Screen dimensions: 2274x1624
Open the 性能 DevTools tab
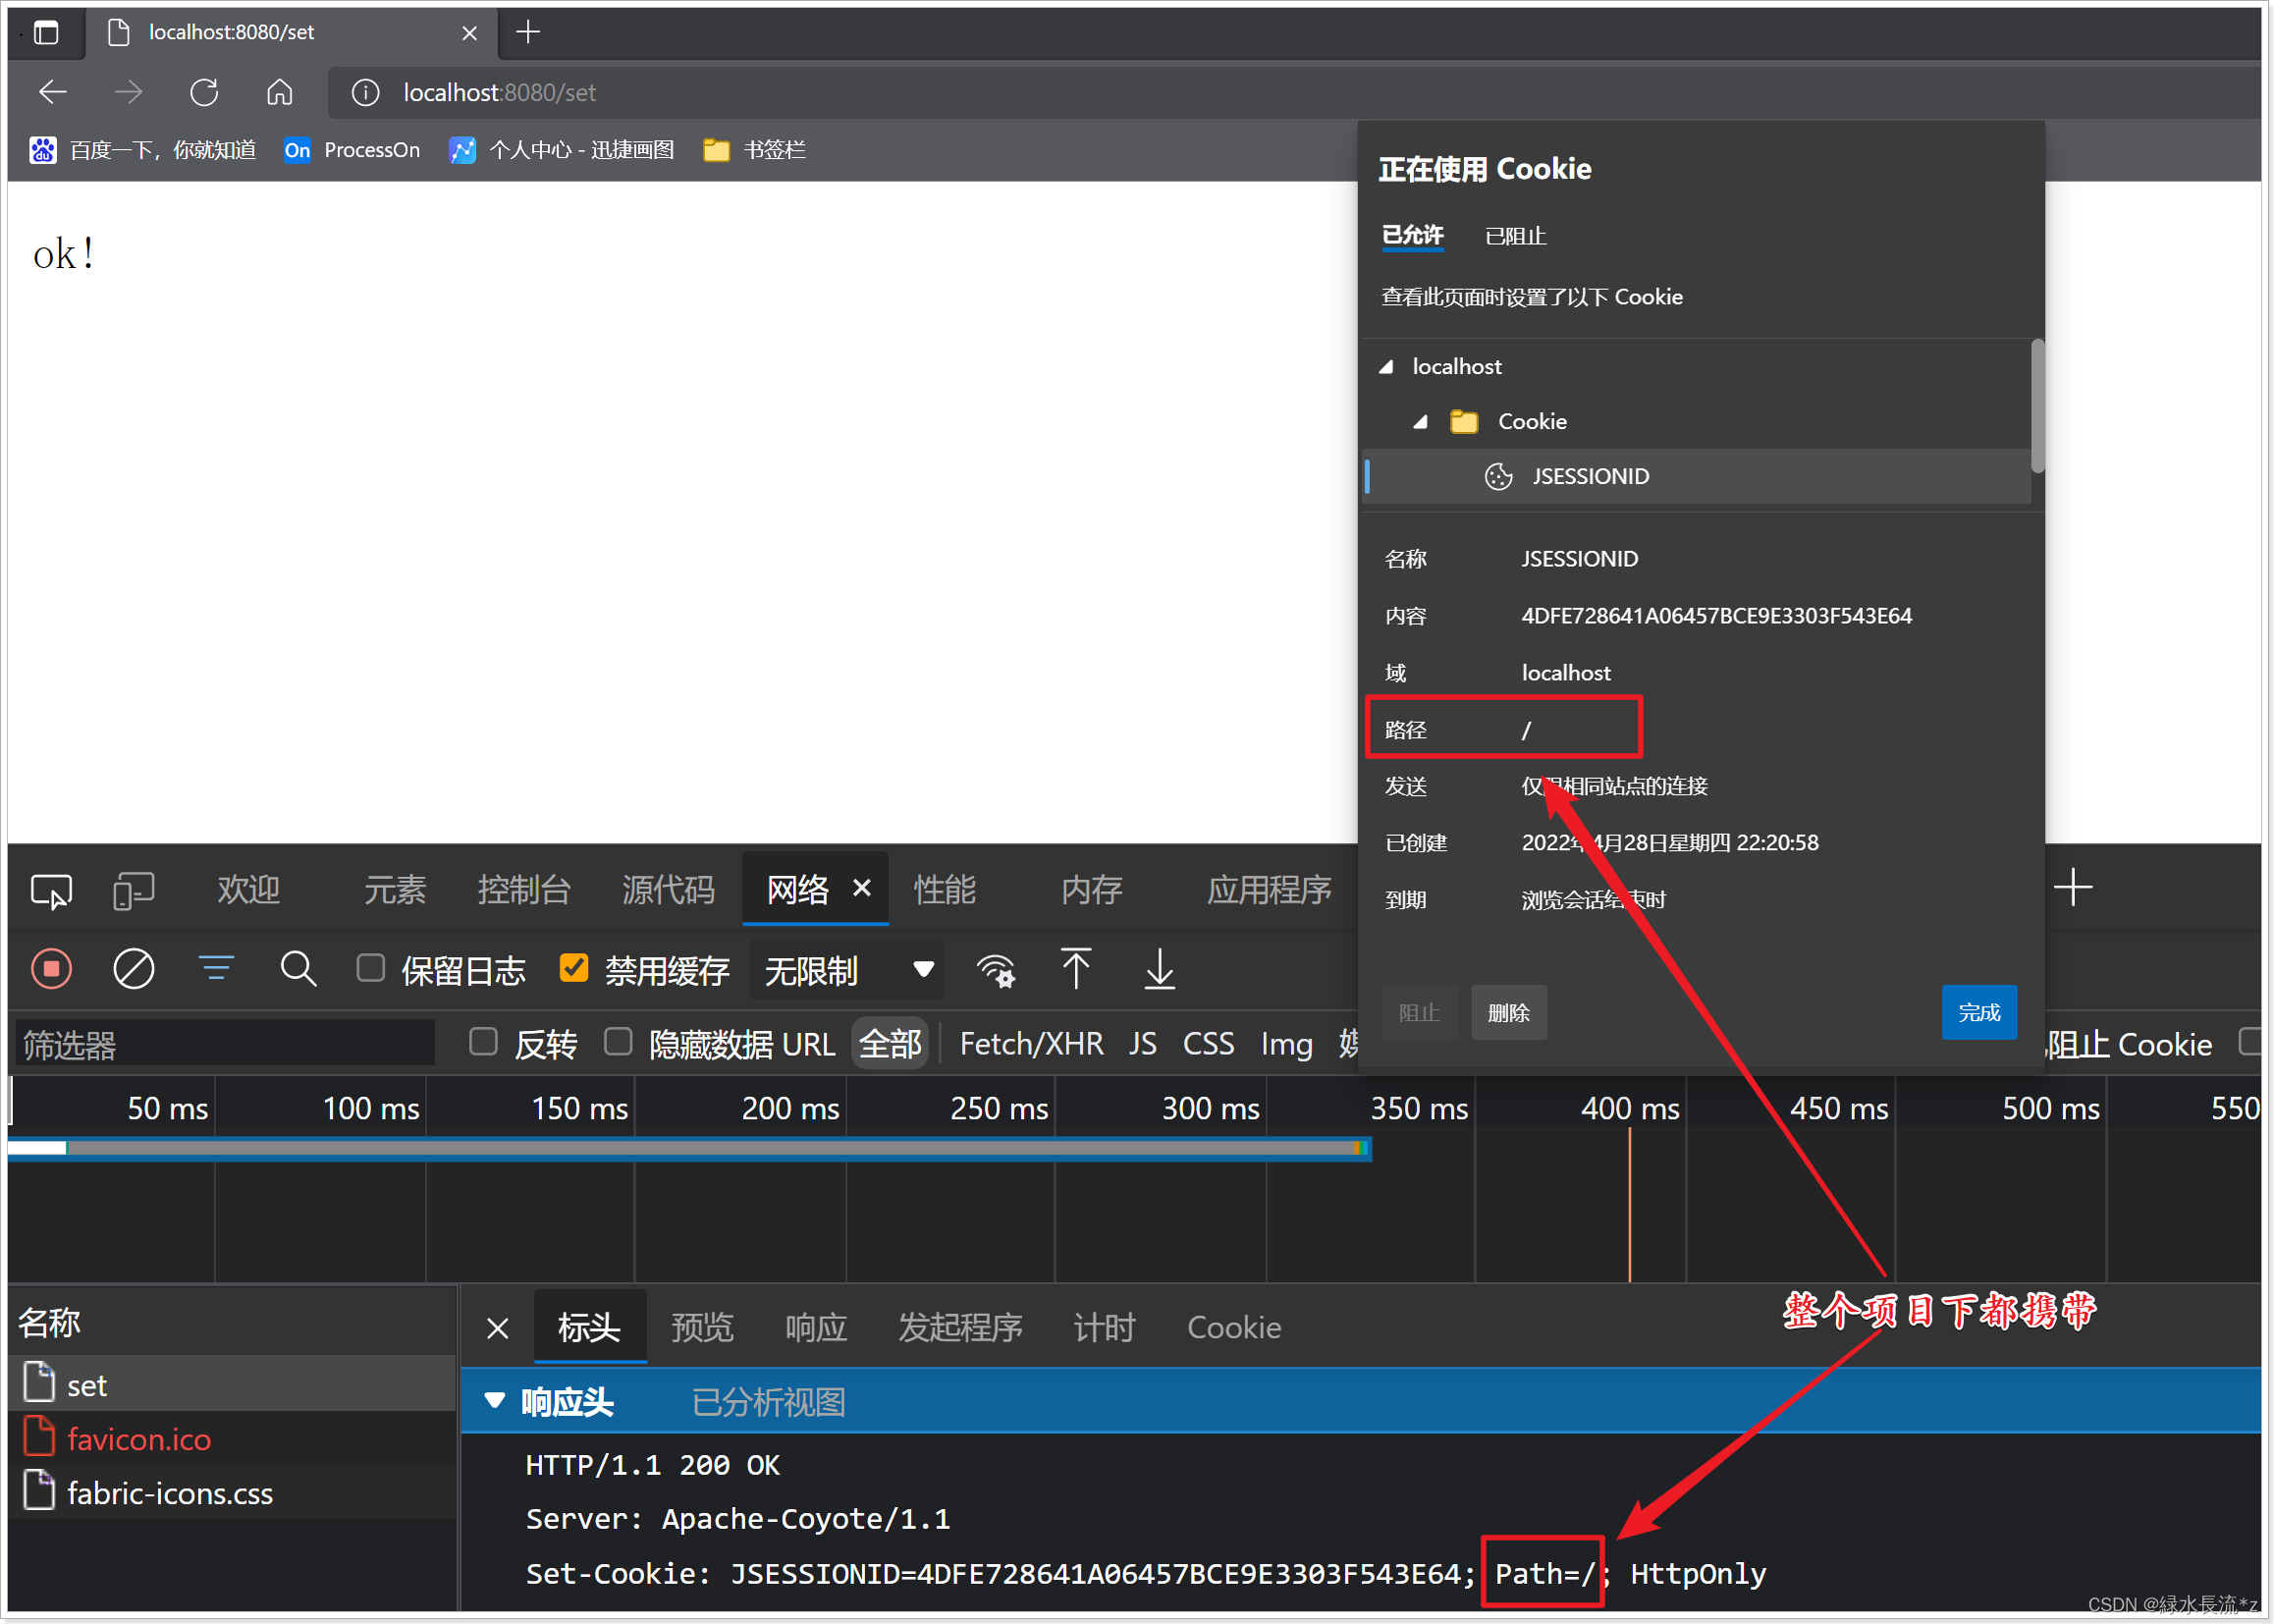(945, 889)
